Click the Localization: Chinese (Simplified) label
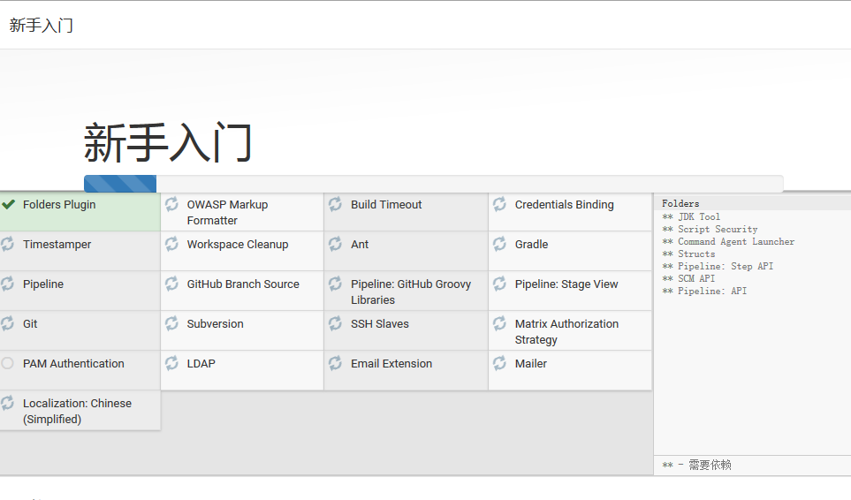This screenshot has height=500, width=851. [77, 411]
